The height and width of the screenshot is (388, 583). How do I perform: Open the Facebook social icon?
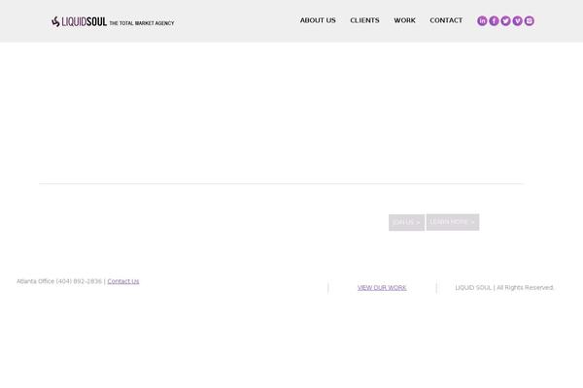[x=494, y=20]
